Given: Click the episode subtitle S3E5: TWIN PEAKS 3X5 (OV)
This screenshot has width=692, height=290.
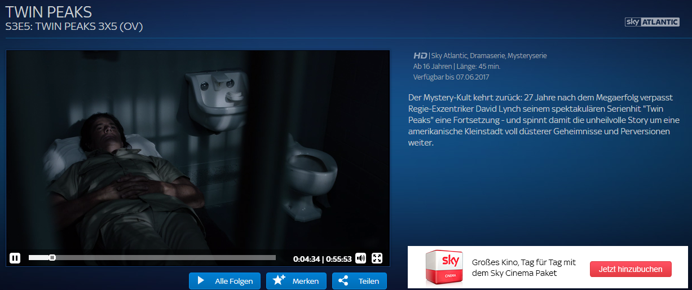Looking at the screenshot, I should (x=74, y=27).
